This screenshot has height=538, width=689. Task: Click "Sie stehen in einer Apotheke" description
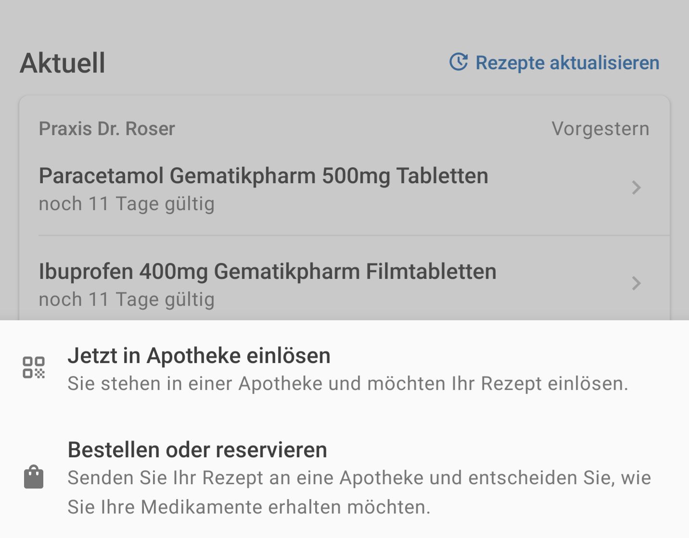tap(347, 384)
